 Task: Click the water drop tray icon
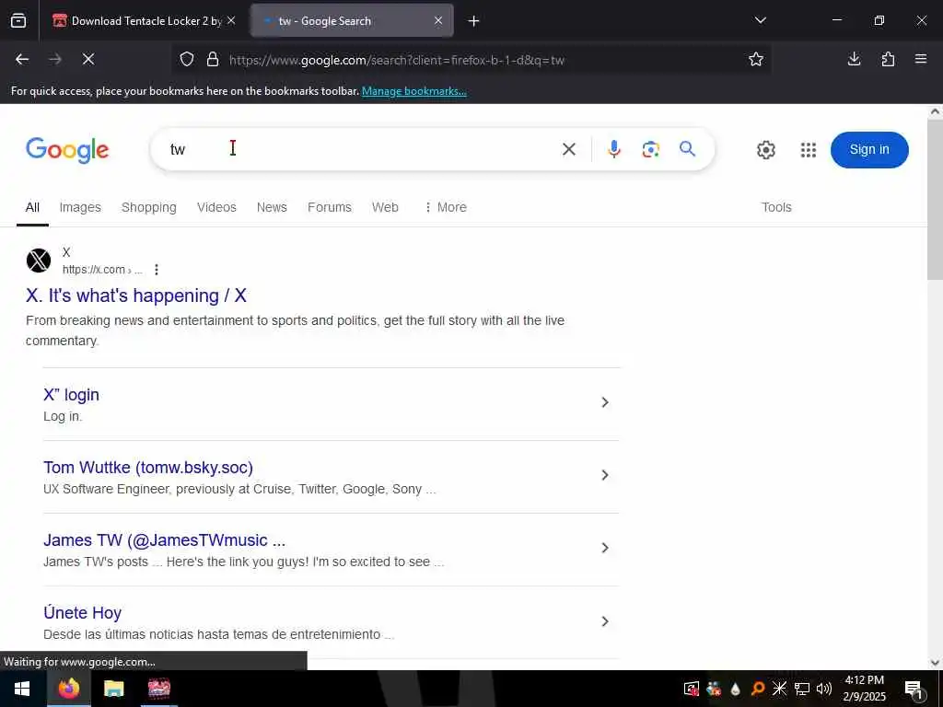pos(736,689)
